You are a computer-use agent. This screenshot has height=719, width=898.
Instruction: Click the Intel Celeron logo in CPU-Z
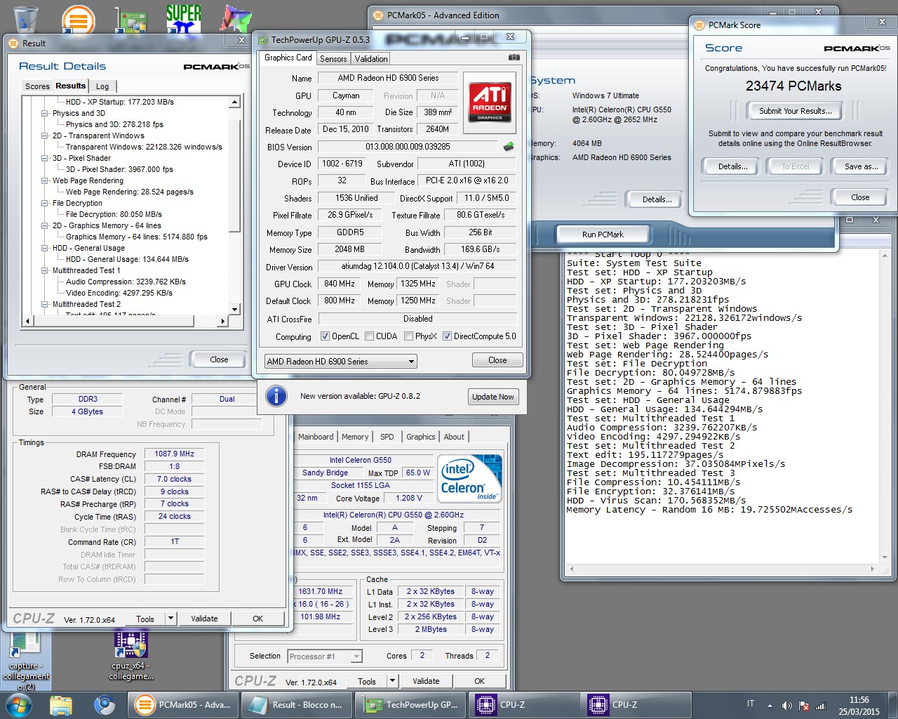click(x=469, y=479)
